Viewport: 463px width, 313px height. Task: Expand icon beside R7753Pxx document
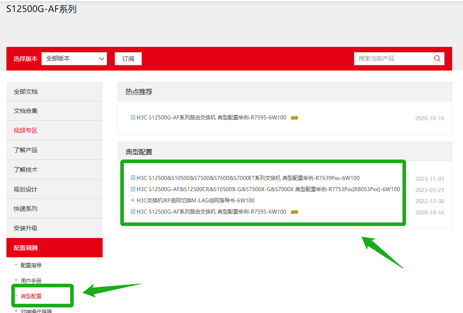pyautogui.click(x=133, y=189)
